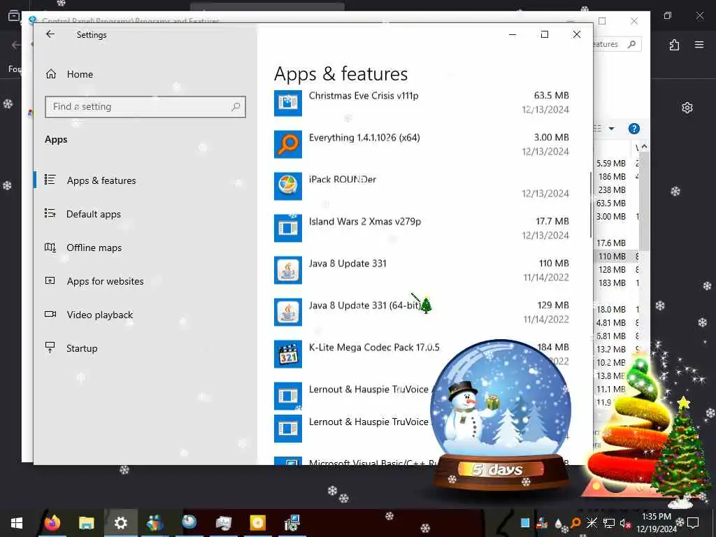716x537 pixels.
Task: Click the Everything search tray icon
Action: 575,523
